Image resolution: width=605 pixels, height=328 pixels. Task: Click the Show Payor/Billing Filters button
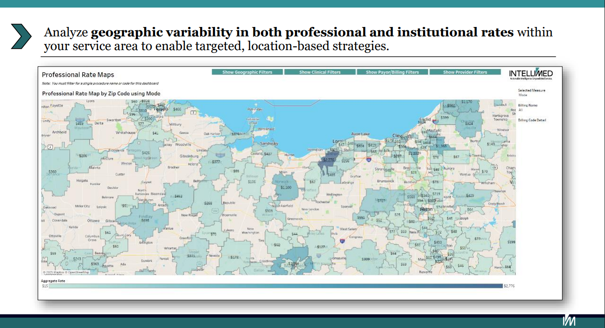(x=392, y=72)
